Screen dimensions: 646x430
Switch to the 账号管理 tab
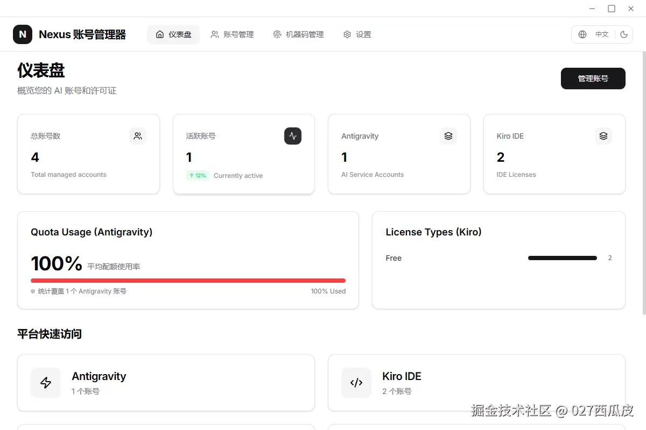pos(232,34)
